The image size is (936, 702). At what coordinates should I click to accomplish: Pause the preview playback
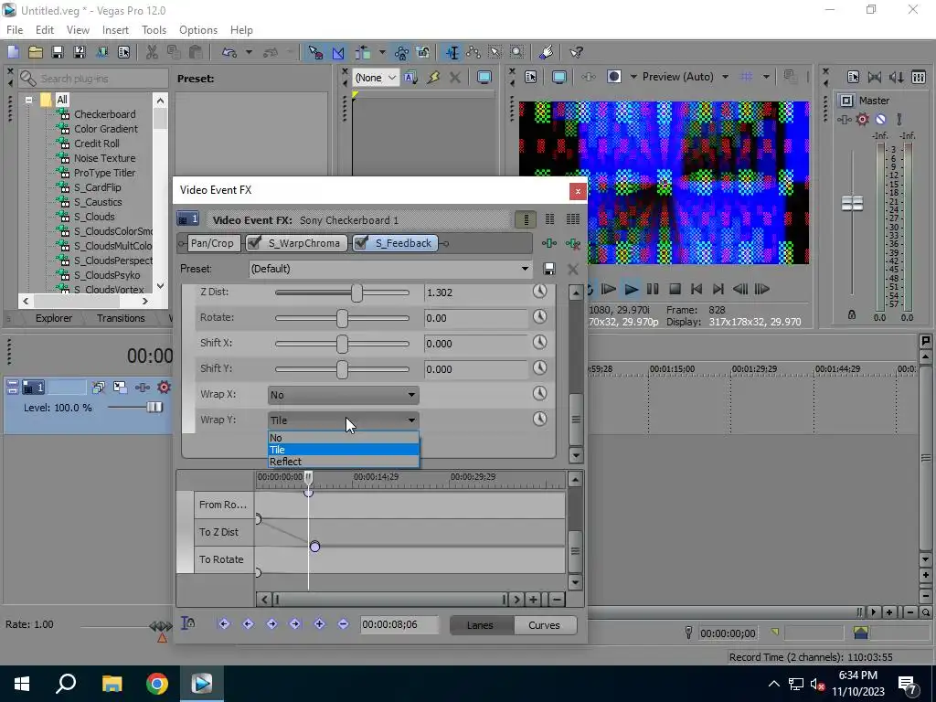coord(653,290)
